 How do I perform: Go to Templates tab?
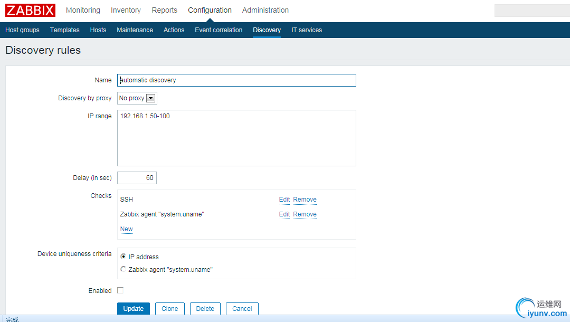tap(65, 30)
